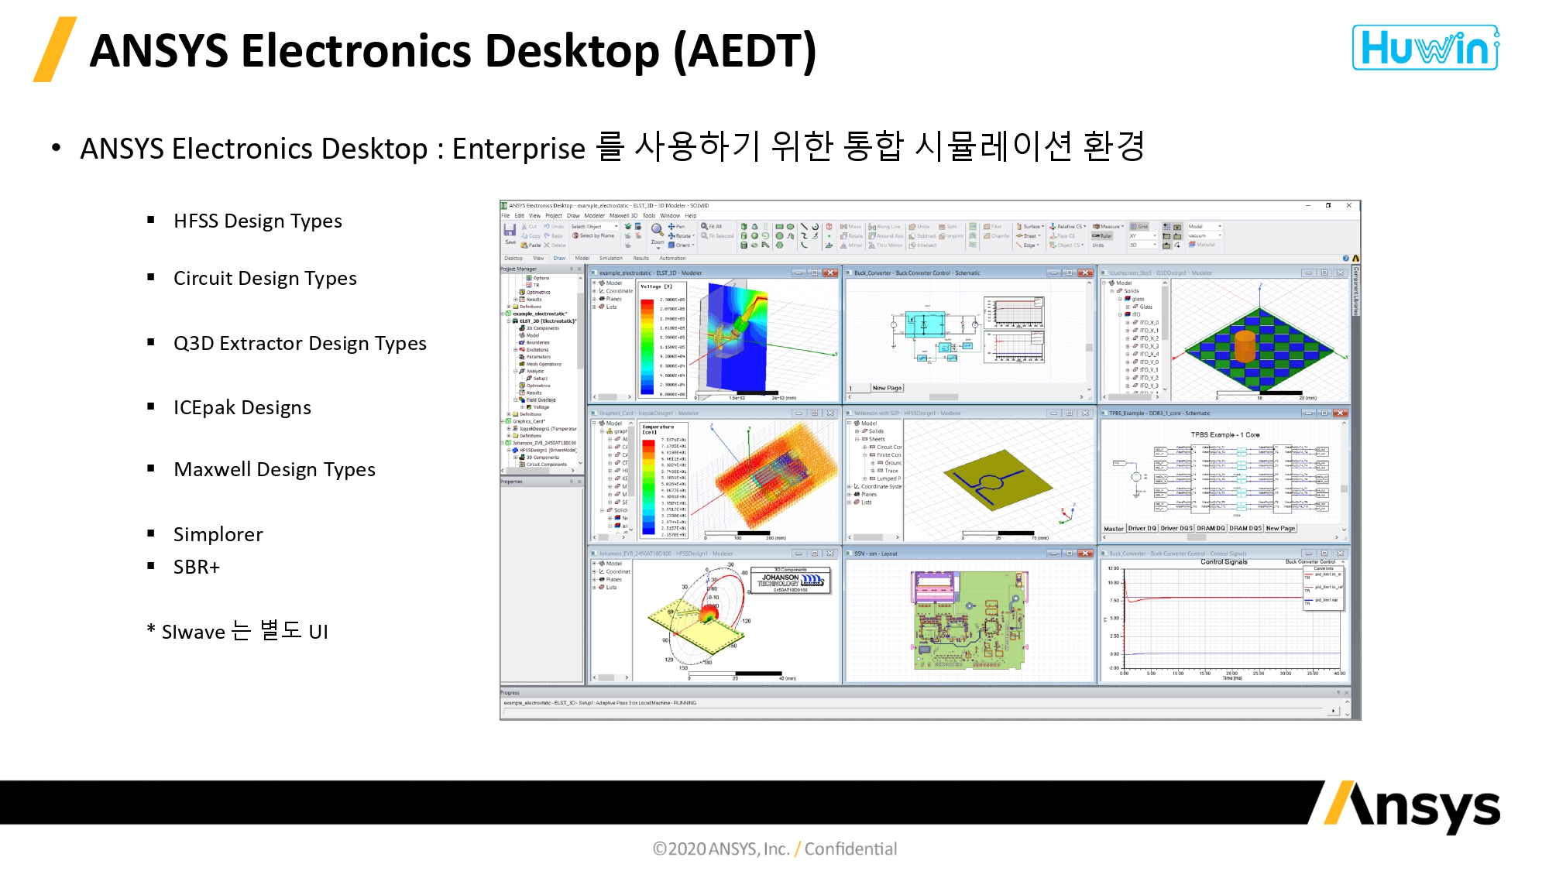The width and height of the screenshot is (1549, 871).
Task: Close the Project Manager panel
Action: [x=579, y=269]
